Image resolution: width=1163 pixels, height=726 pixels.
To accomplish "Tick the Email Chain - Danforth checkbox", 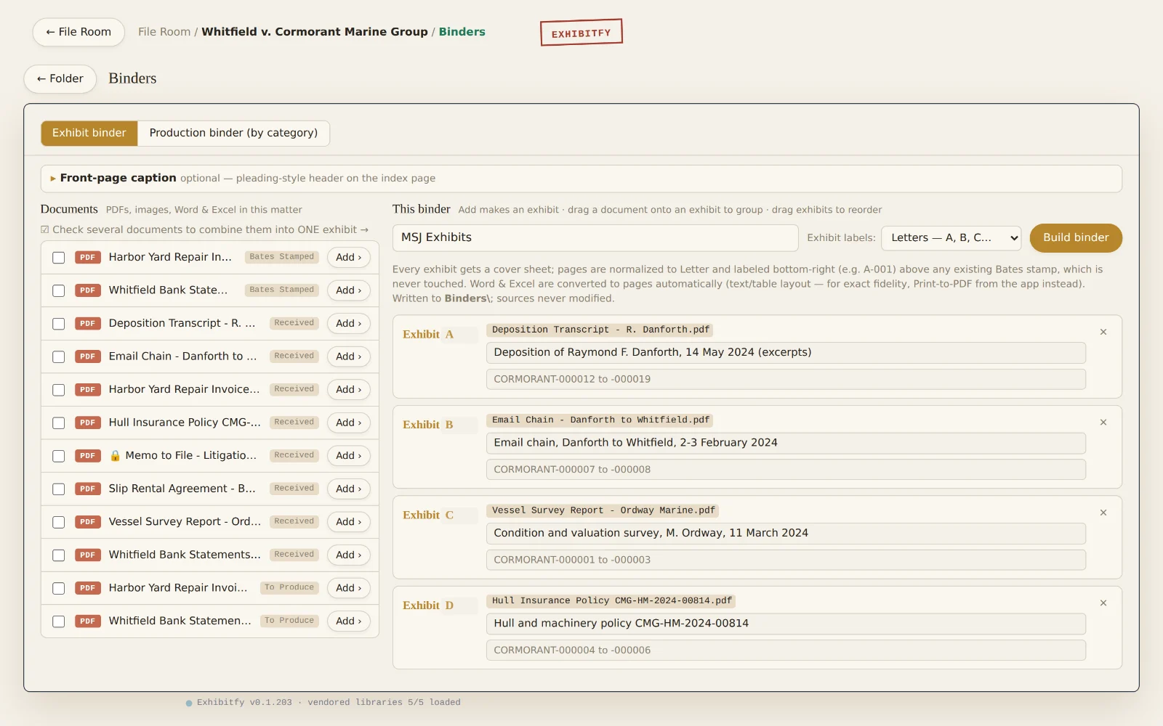I will 59,356.
